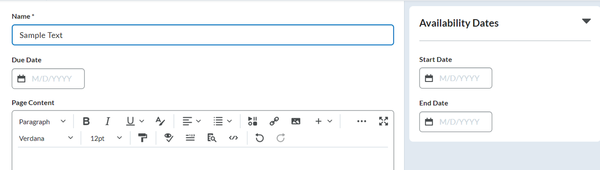Open the Paragraph format dropdown
Image resolution: width=600 pixels, height=170 pixels.
click(42, 122)
